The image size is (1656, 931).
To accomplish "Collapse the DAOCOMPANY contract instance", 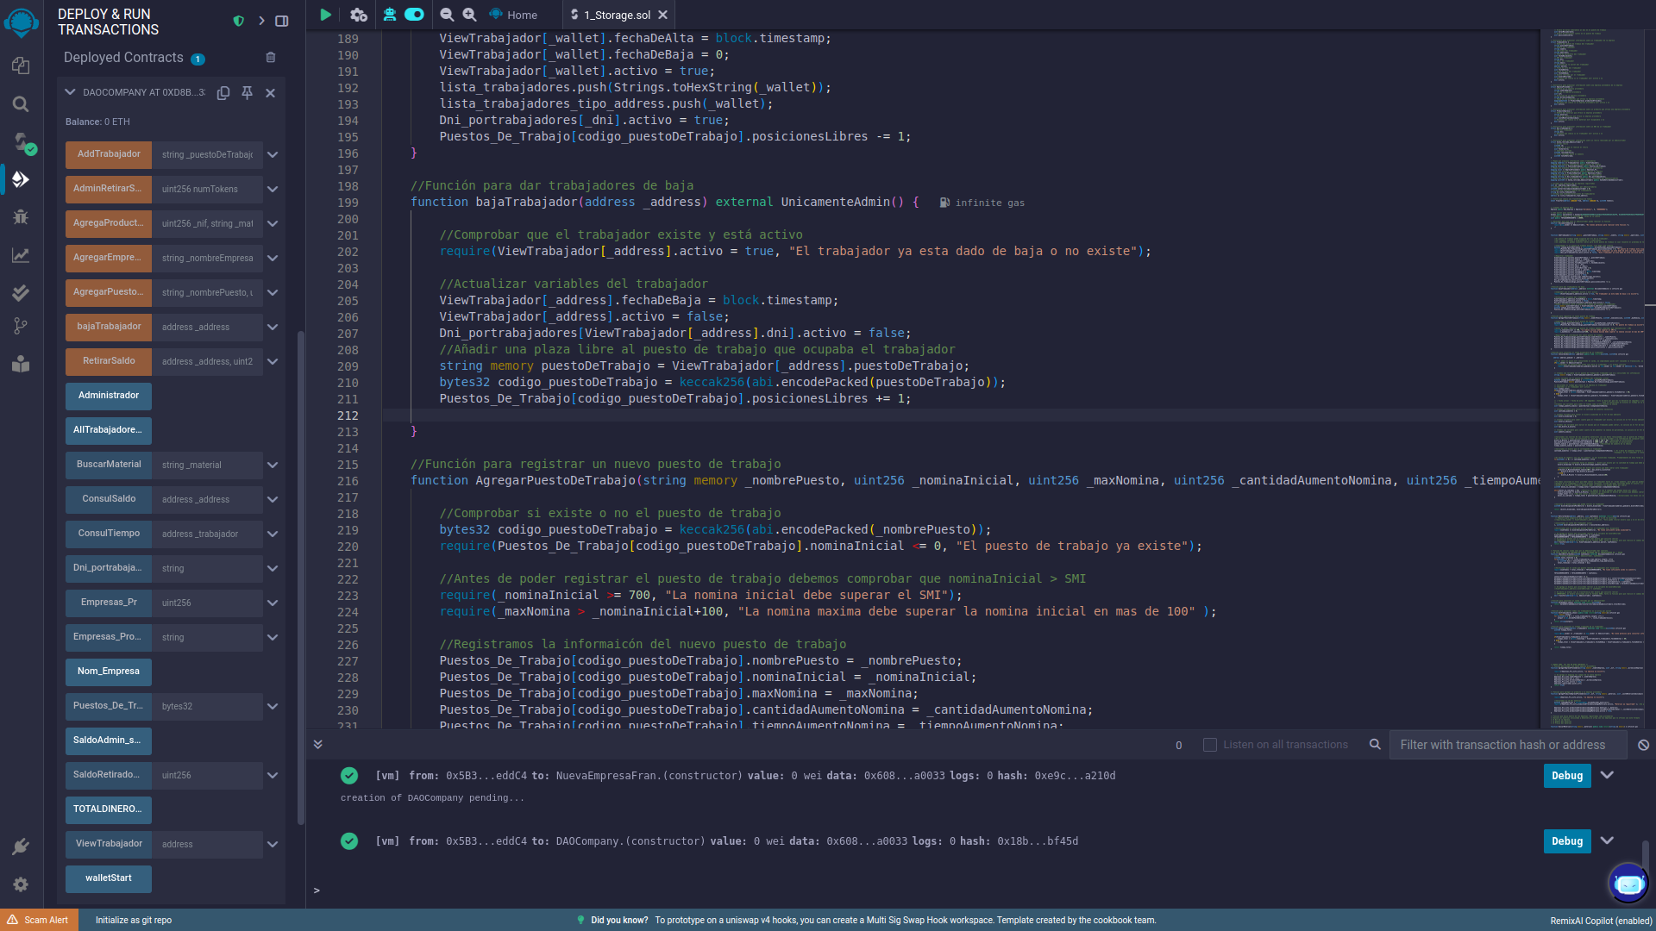I will coord(71,92).
